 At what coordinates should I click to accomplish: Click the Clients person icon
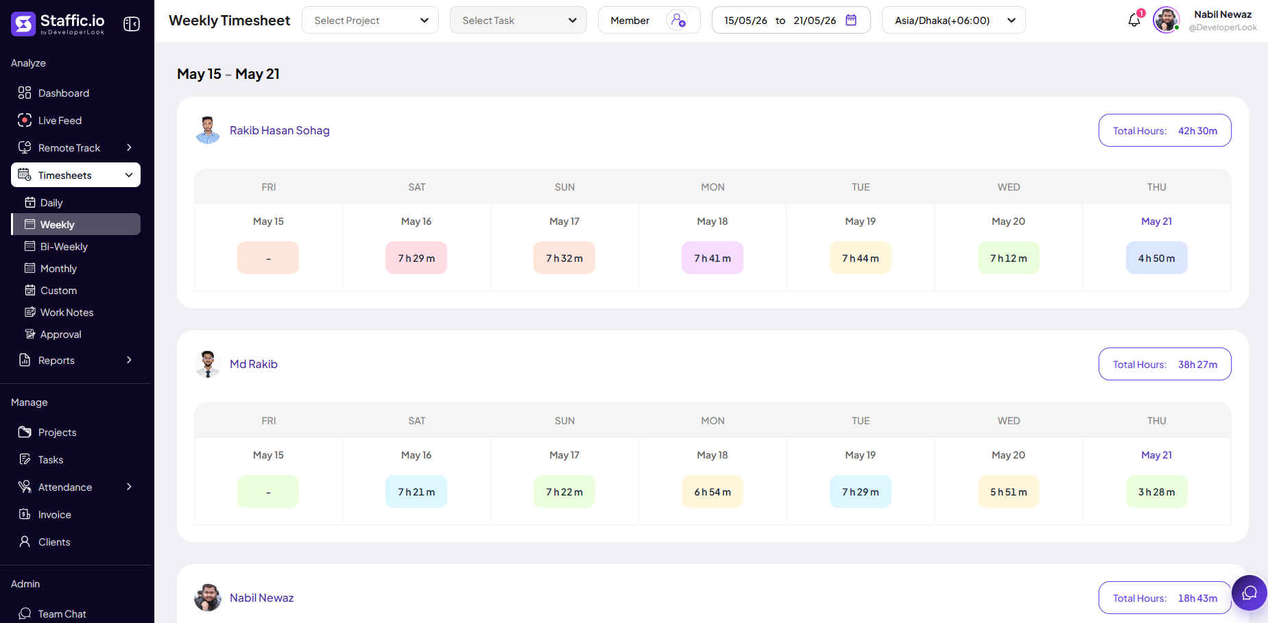[25, 541]
